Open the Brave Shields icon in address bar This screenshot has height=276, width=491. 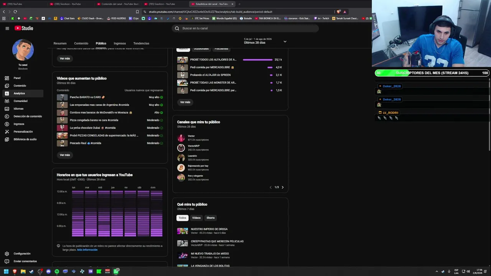coord(338,12)
